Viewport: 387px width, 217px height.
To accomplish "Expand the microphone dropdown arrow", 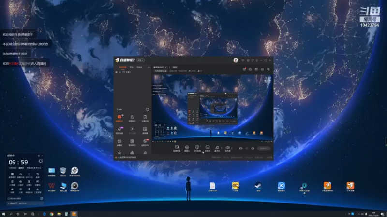I will click(x=221, y=148).
